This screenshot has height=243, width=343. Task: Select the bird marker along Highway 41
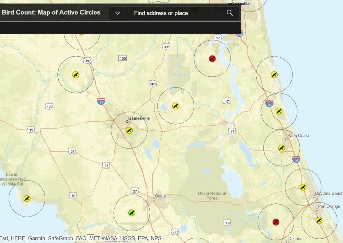point(75,75)
